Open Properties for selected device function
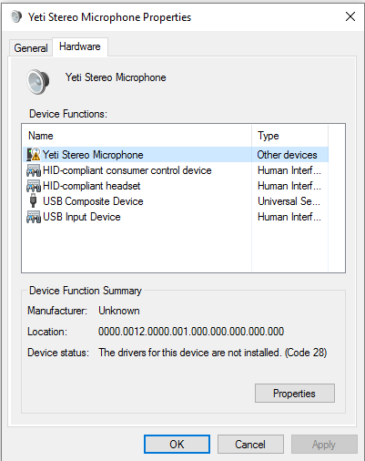This screenshot has height=461, width=365. (x=295, y=394)
